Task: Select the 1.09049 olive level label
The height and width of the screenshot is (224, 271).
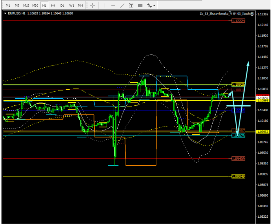Action: click(238, 177)
